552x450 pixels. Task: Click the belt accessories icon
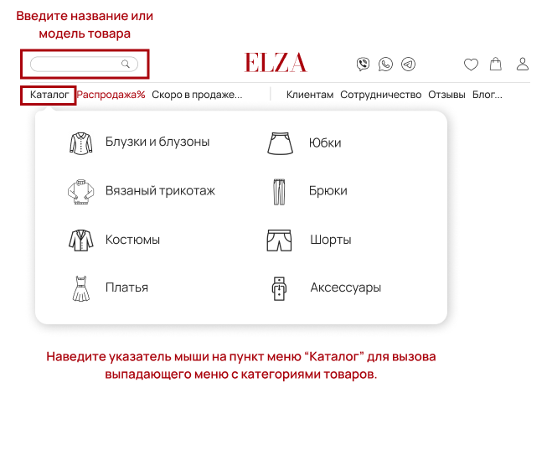pyautogui.click(x=279, y=289)
